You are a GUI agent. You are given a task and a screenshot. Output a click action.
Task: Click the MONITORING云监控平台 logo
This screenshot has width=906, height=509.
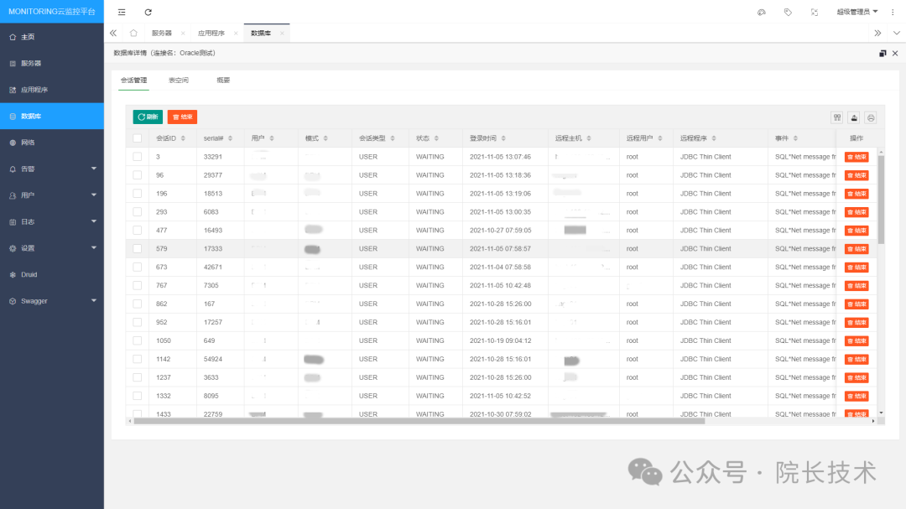[x=52, y=12]
